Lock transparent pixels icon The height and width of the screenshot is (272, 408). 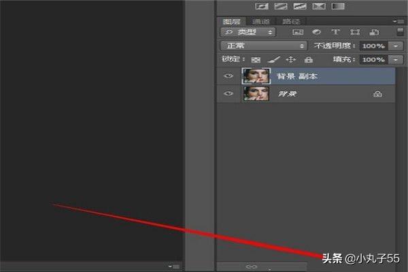tap(256, 60)
